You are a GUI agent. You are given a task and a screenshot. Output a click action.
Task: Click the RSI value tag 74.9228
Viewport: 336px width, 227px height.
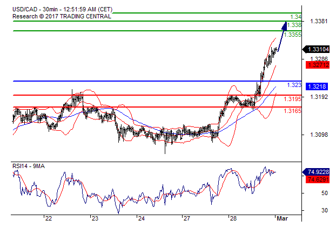tap(316, 172)
